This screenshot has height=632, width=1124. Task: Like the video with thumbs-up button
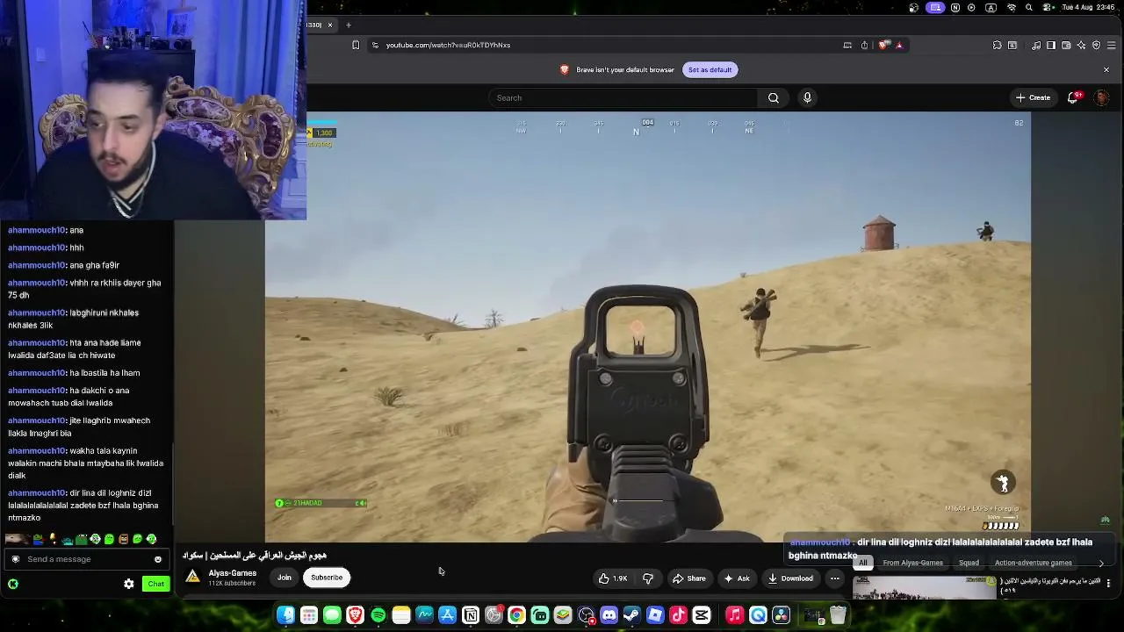614,578
